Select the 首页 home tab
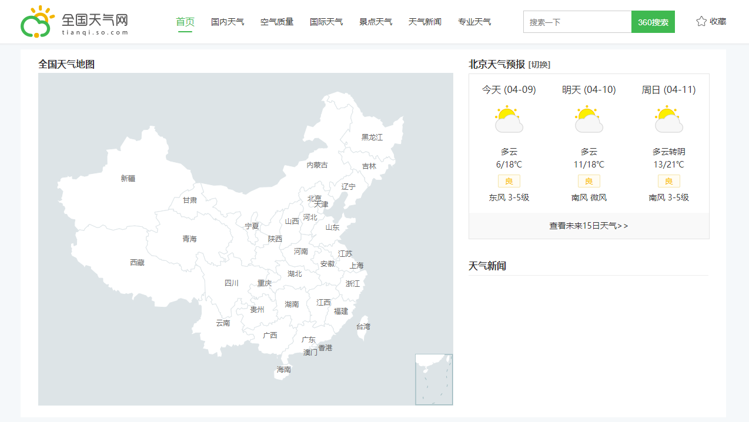 coord(185,22)
